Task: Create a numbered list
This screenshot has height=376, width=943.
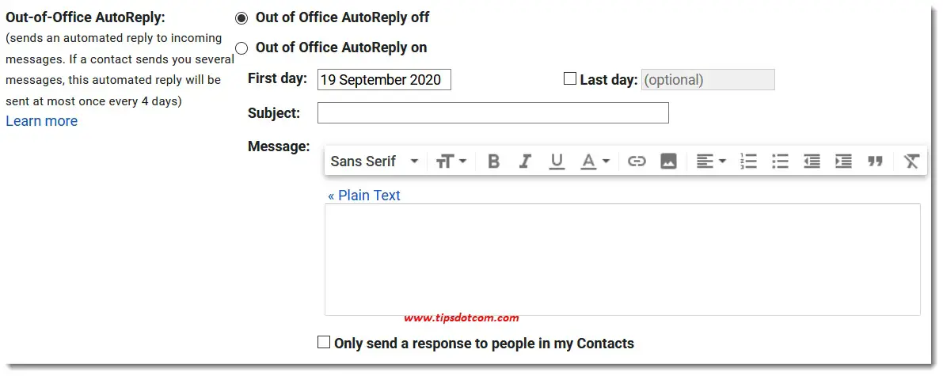Action: click(748, 161)
